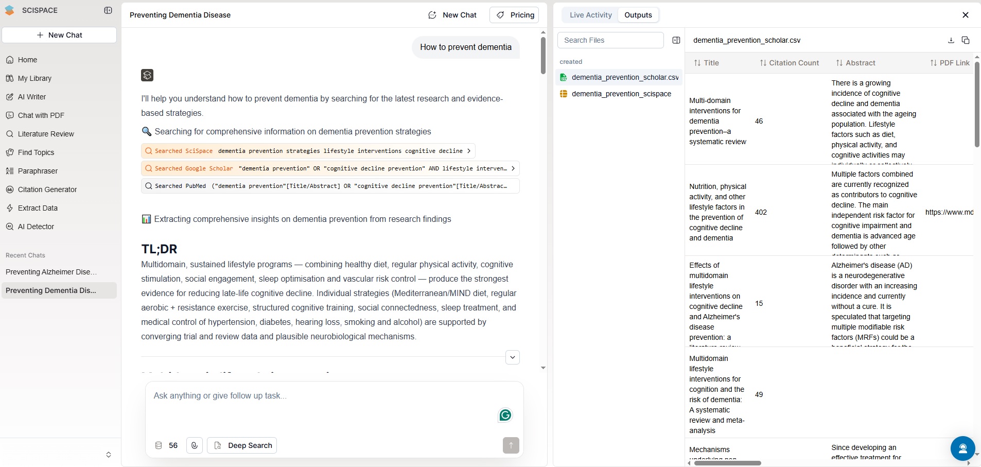Close the outputs panel
The width and height of the screenshot is (981, 467).
coord(966,15)
